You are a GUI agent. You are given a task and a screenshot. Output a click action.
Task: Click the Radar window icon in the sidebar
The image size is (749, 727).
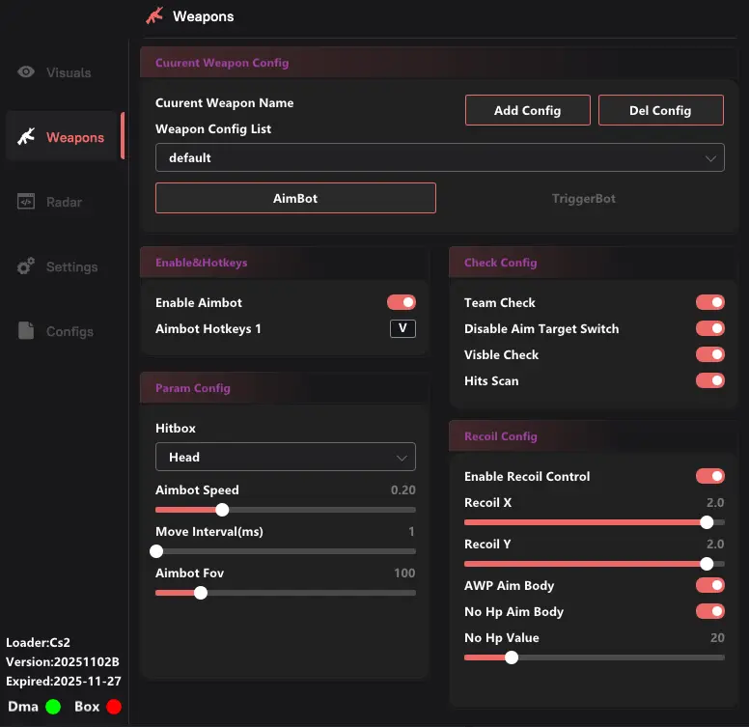point(26,202)
